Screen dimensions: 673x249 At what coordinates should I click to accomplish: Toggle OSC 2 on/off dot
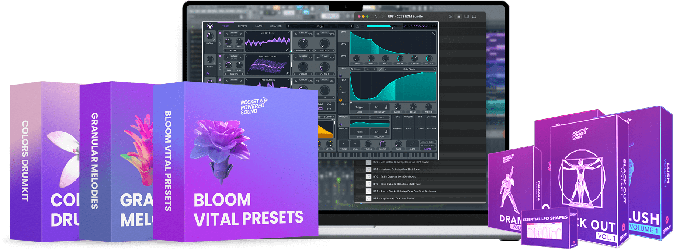220,56
